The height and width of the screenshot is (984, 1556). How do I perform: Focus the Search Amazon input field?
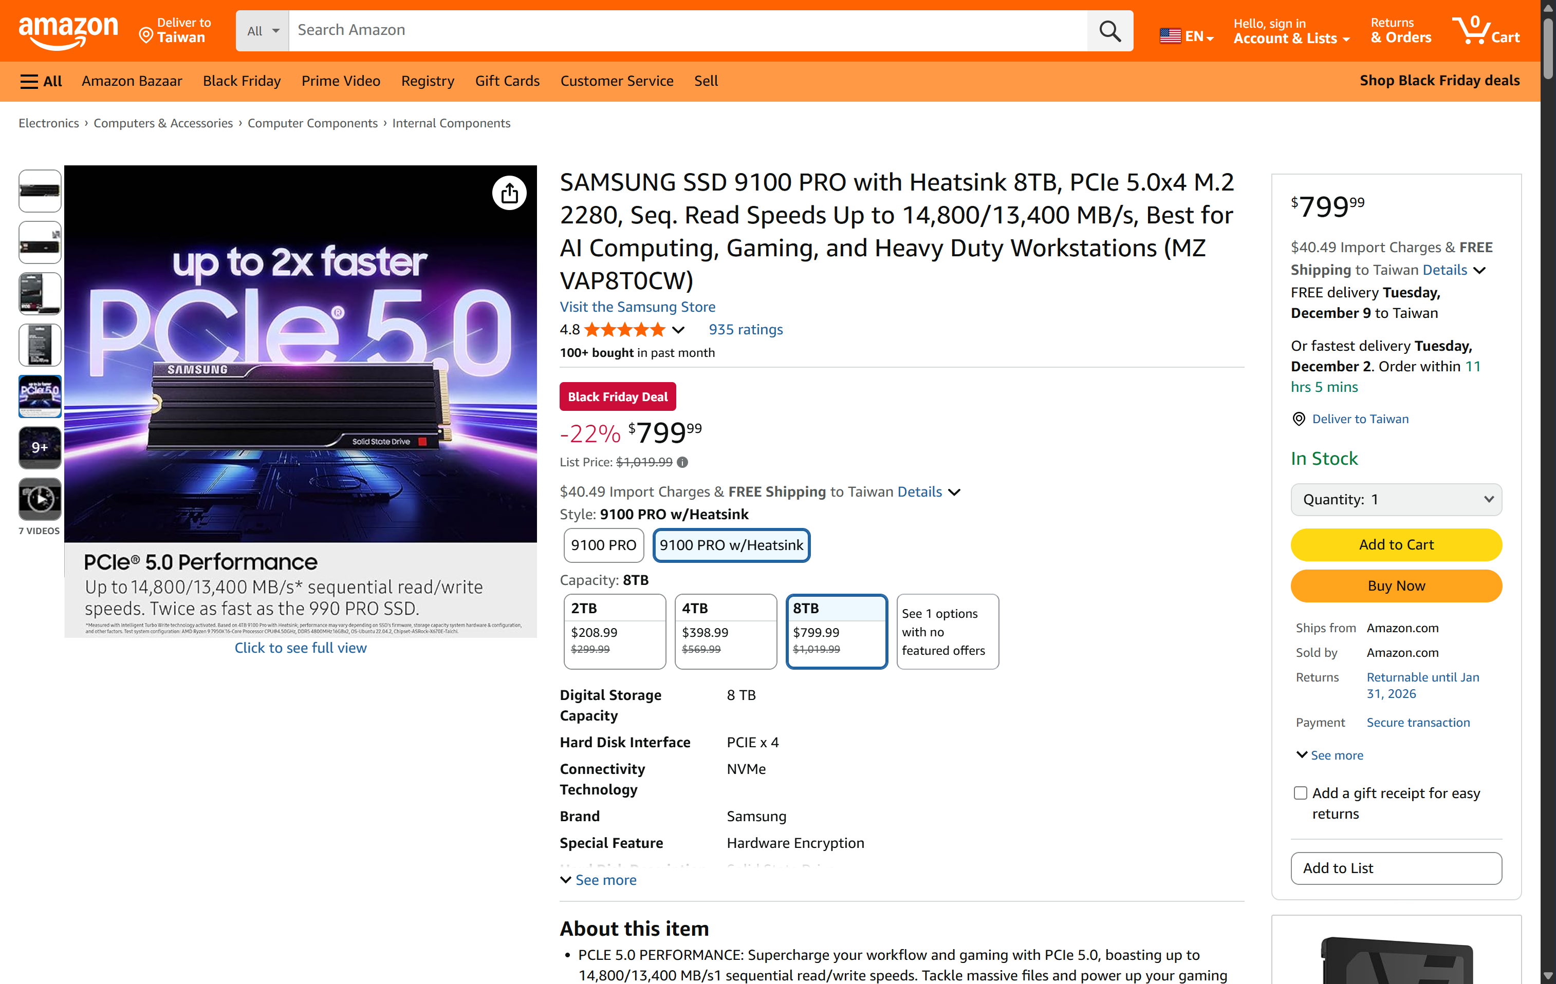[x=688, y=30]
